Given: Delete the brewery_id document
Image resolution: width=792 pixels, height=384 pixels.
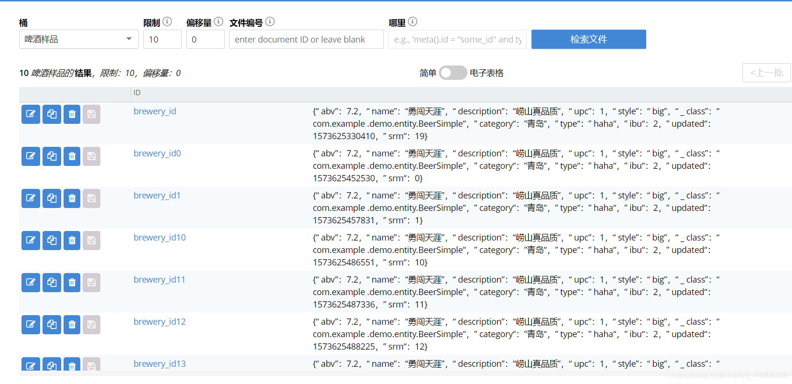Looking at the screenshot, I should 72,114.
